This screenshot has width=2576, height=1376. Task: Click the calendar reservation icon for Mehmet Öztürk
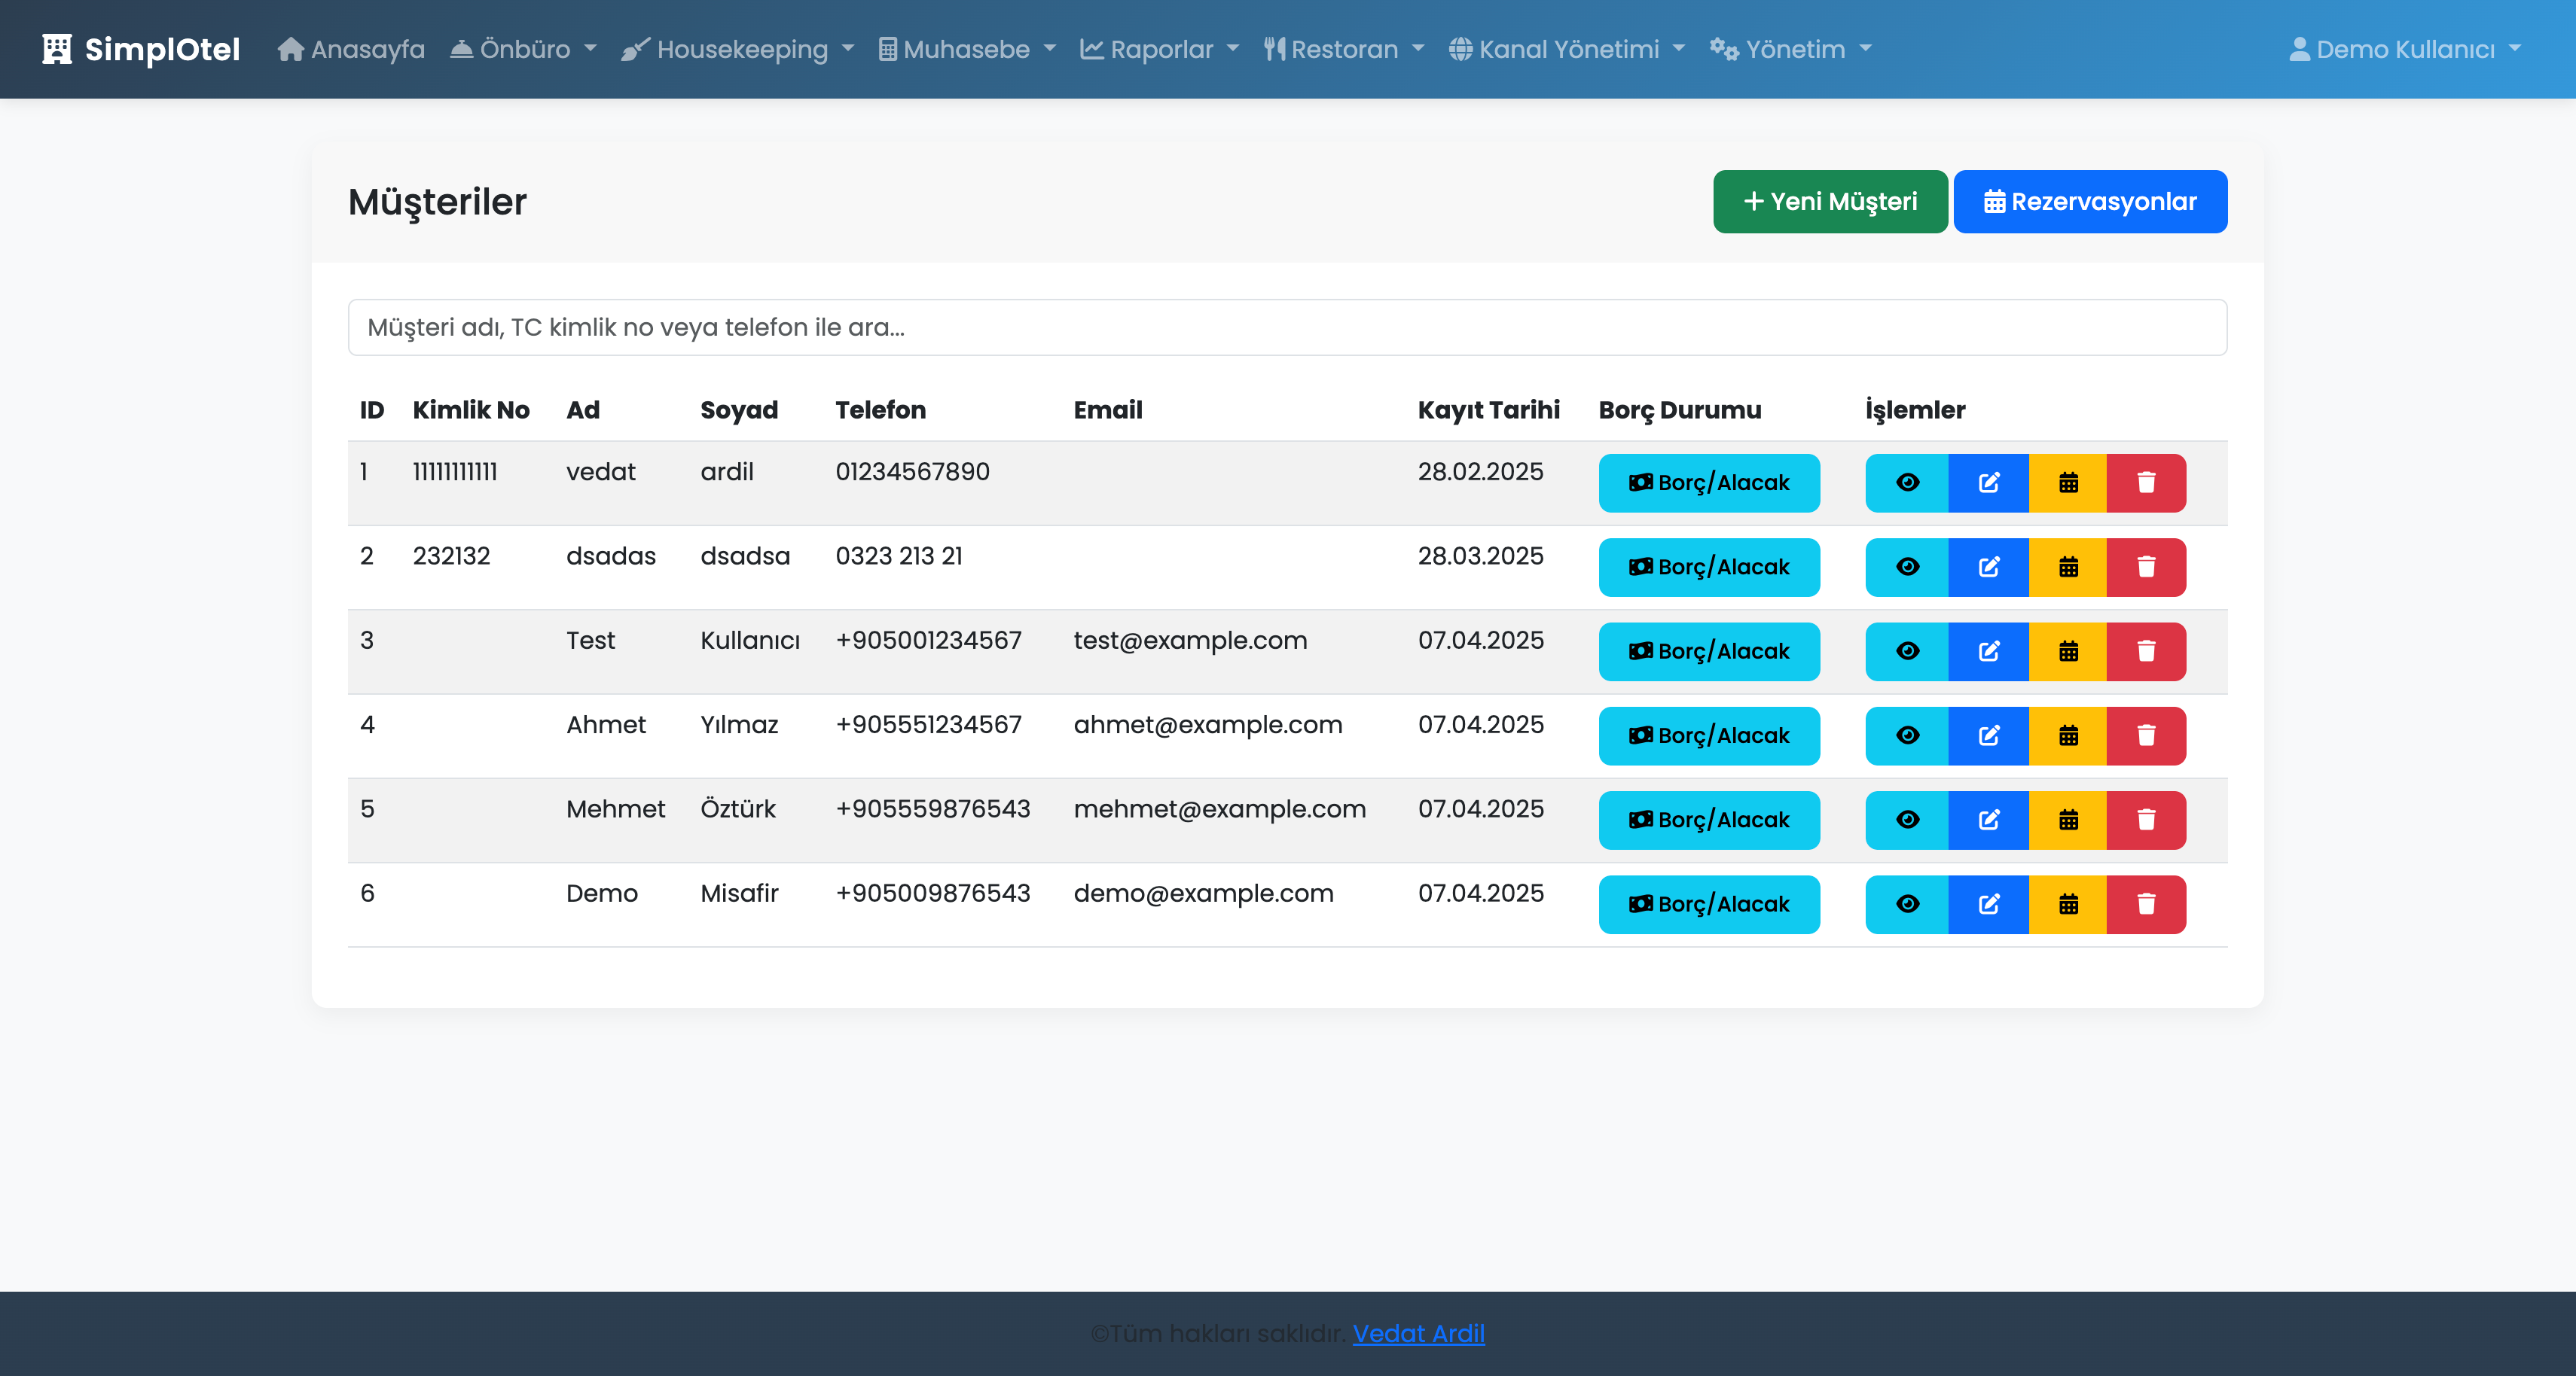click(x=2068, y=820)
